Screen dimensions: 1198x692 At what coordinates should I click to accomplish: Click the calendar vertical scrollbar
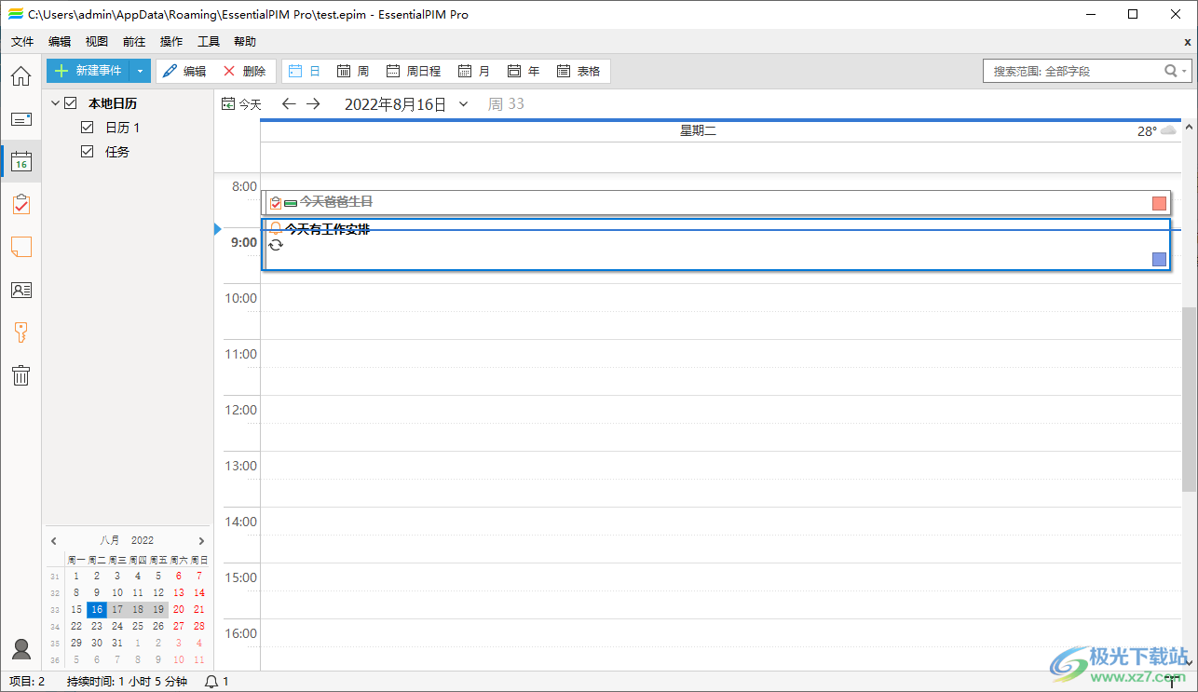coord(1190,400)
